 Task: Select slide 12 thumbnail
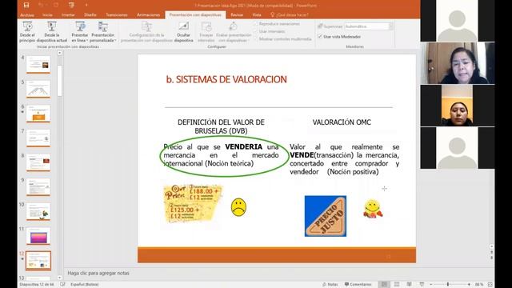pos(38,260)
